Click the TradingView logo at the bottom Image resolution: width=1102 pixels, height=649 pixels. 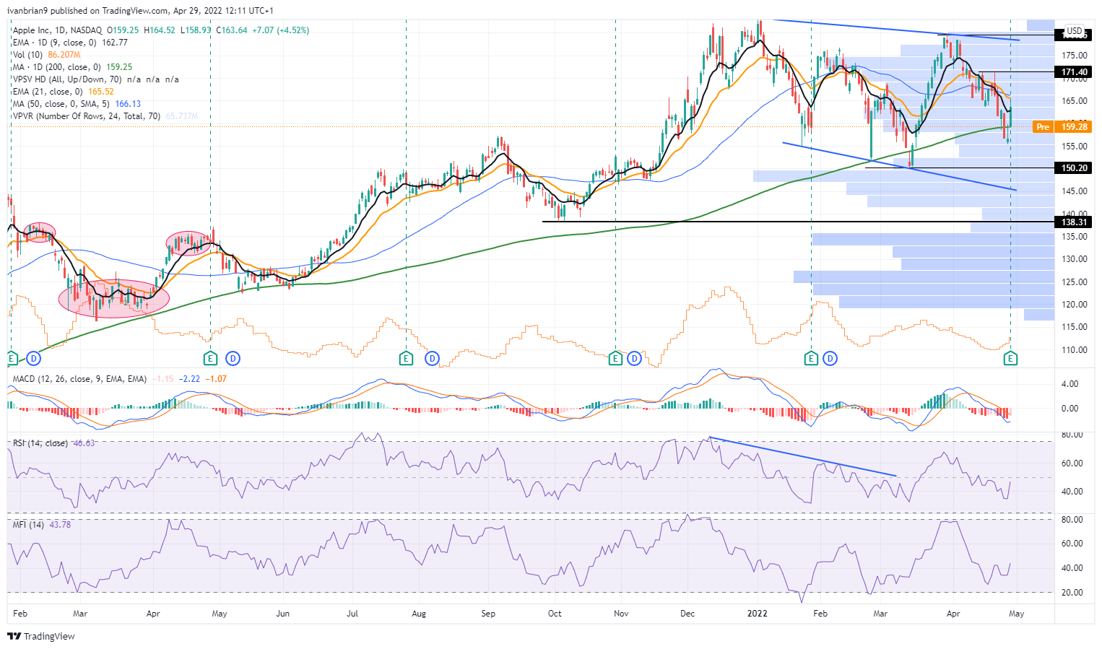click(41, 636)
